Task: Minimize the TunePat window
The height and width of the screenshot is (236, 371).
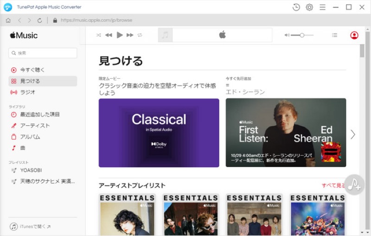Action: (335, 7)
